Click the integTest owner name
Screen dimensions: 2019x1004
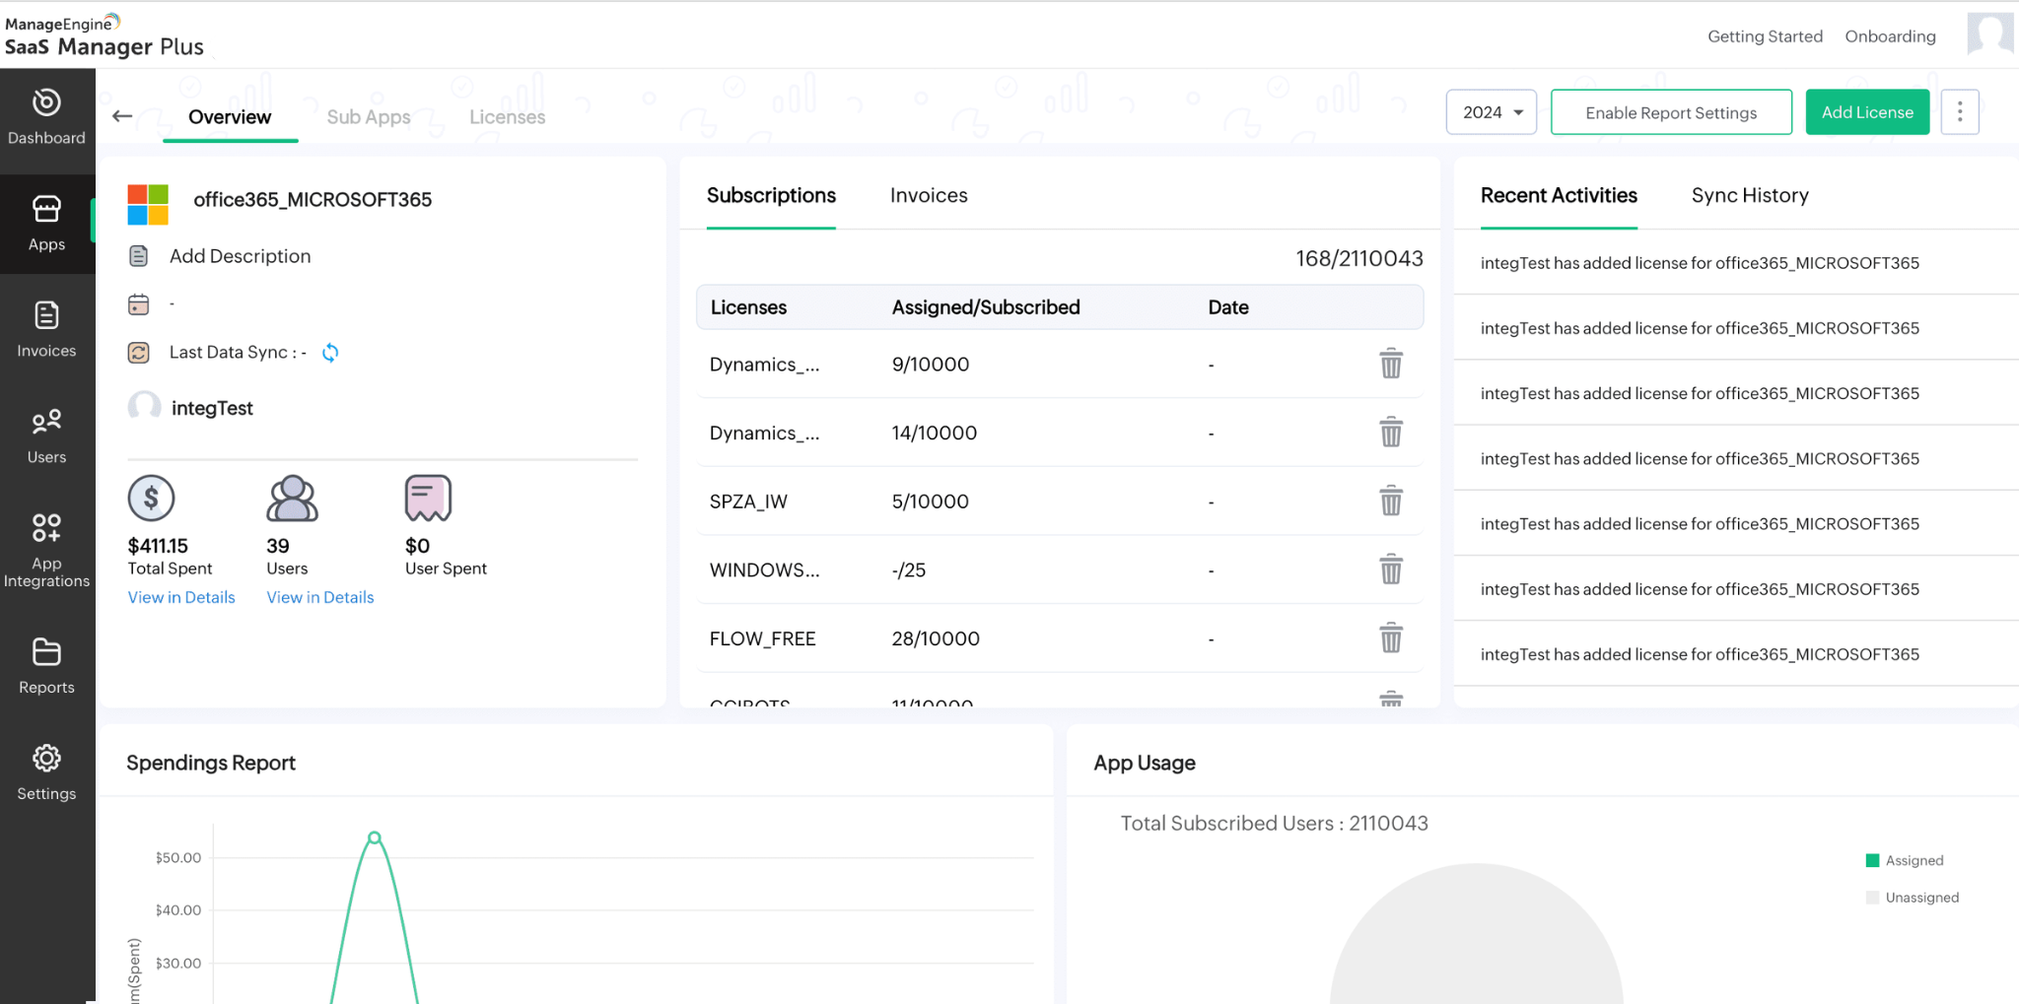coord(212,408)
